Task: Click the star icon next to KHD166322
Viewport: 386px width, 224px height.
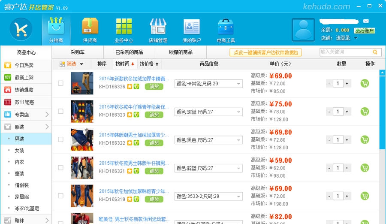Action: tap(130, 142)
